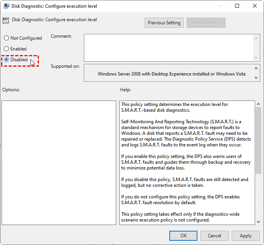The width and height of the screenshot is (264, 245).
Task: Click the policy setting icon beside heading
Action: click(6, 20)
